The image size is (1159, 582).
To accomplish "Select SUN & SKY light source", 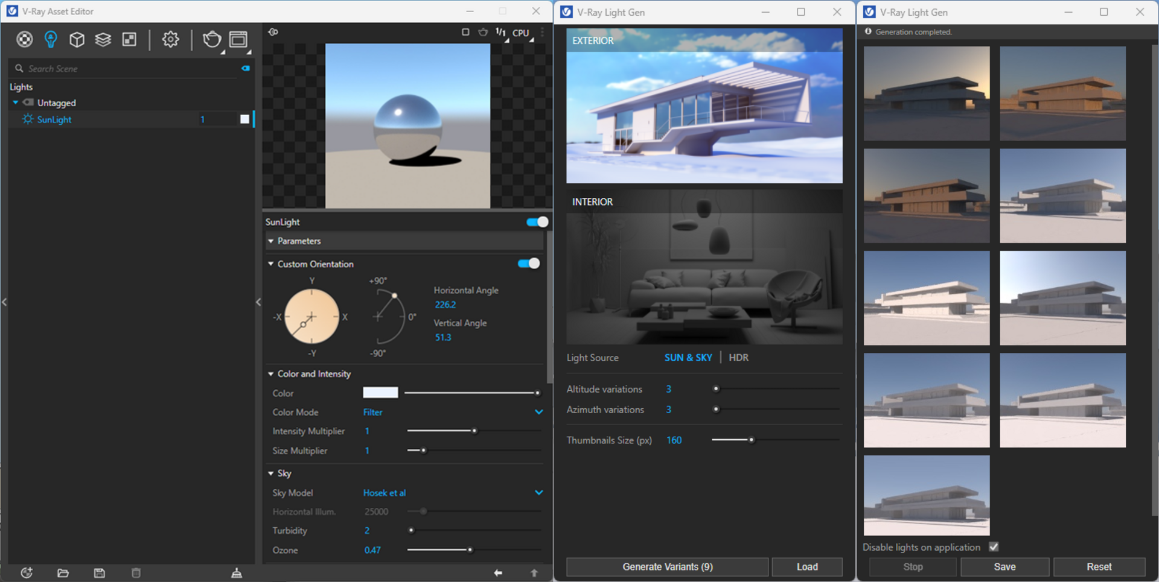I will [x=688, y=358].
